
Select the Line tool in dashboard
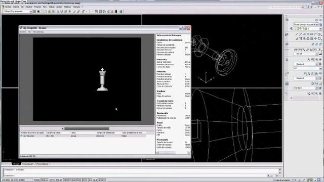297,34
